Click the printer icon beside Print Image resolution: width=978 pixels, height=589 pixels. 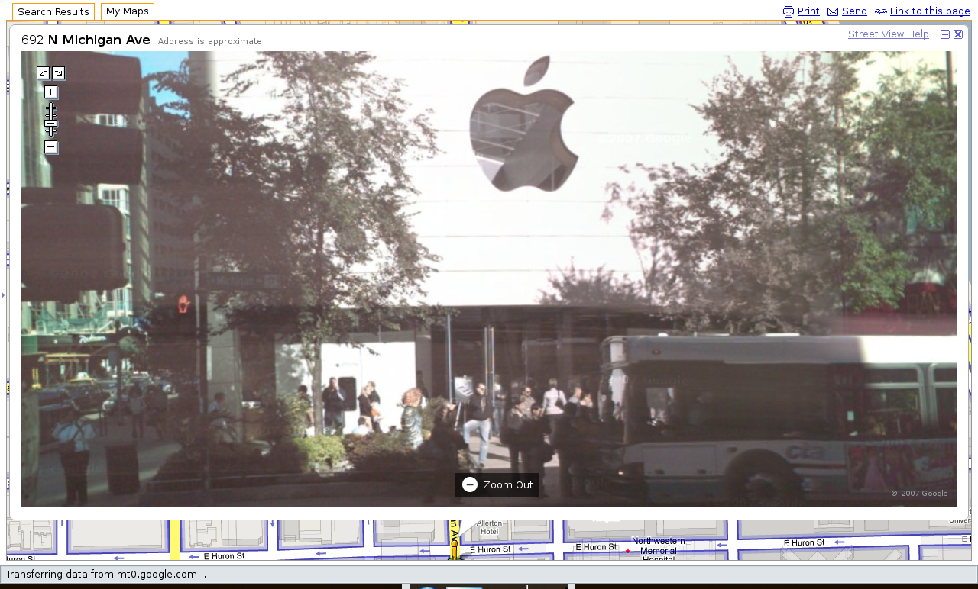(789, 11)
